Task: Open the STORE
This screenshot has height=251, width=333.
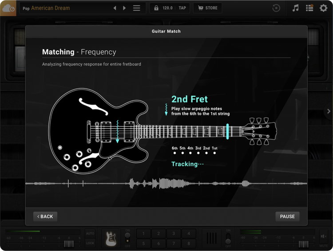Action: pyautogui.click(x=207, y=8)
